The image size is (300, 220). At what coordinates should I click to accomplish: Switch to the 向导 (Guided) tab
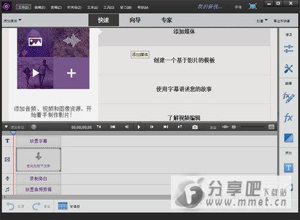click(x=135, y=20)
